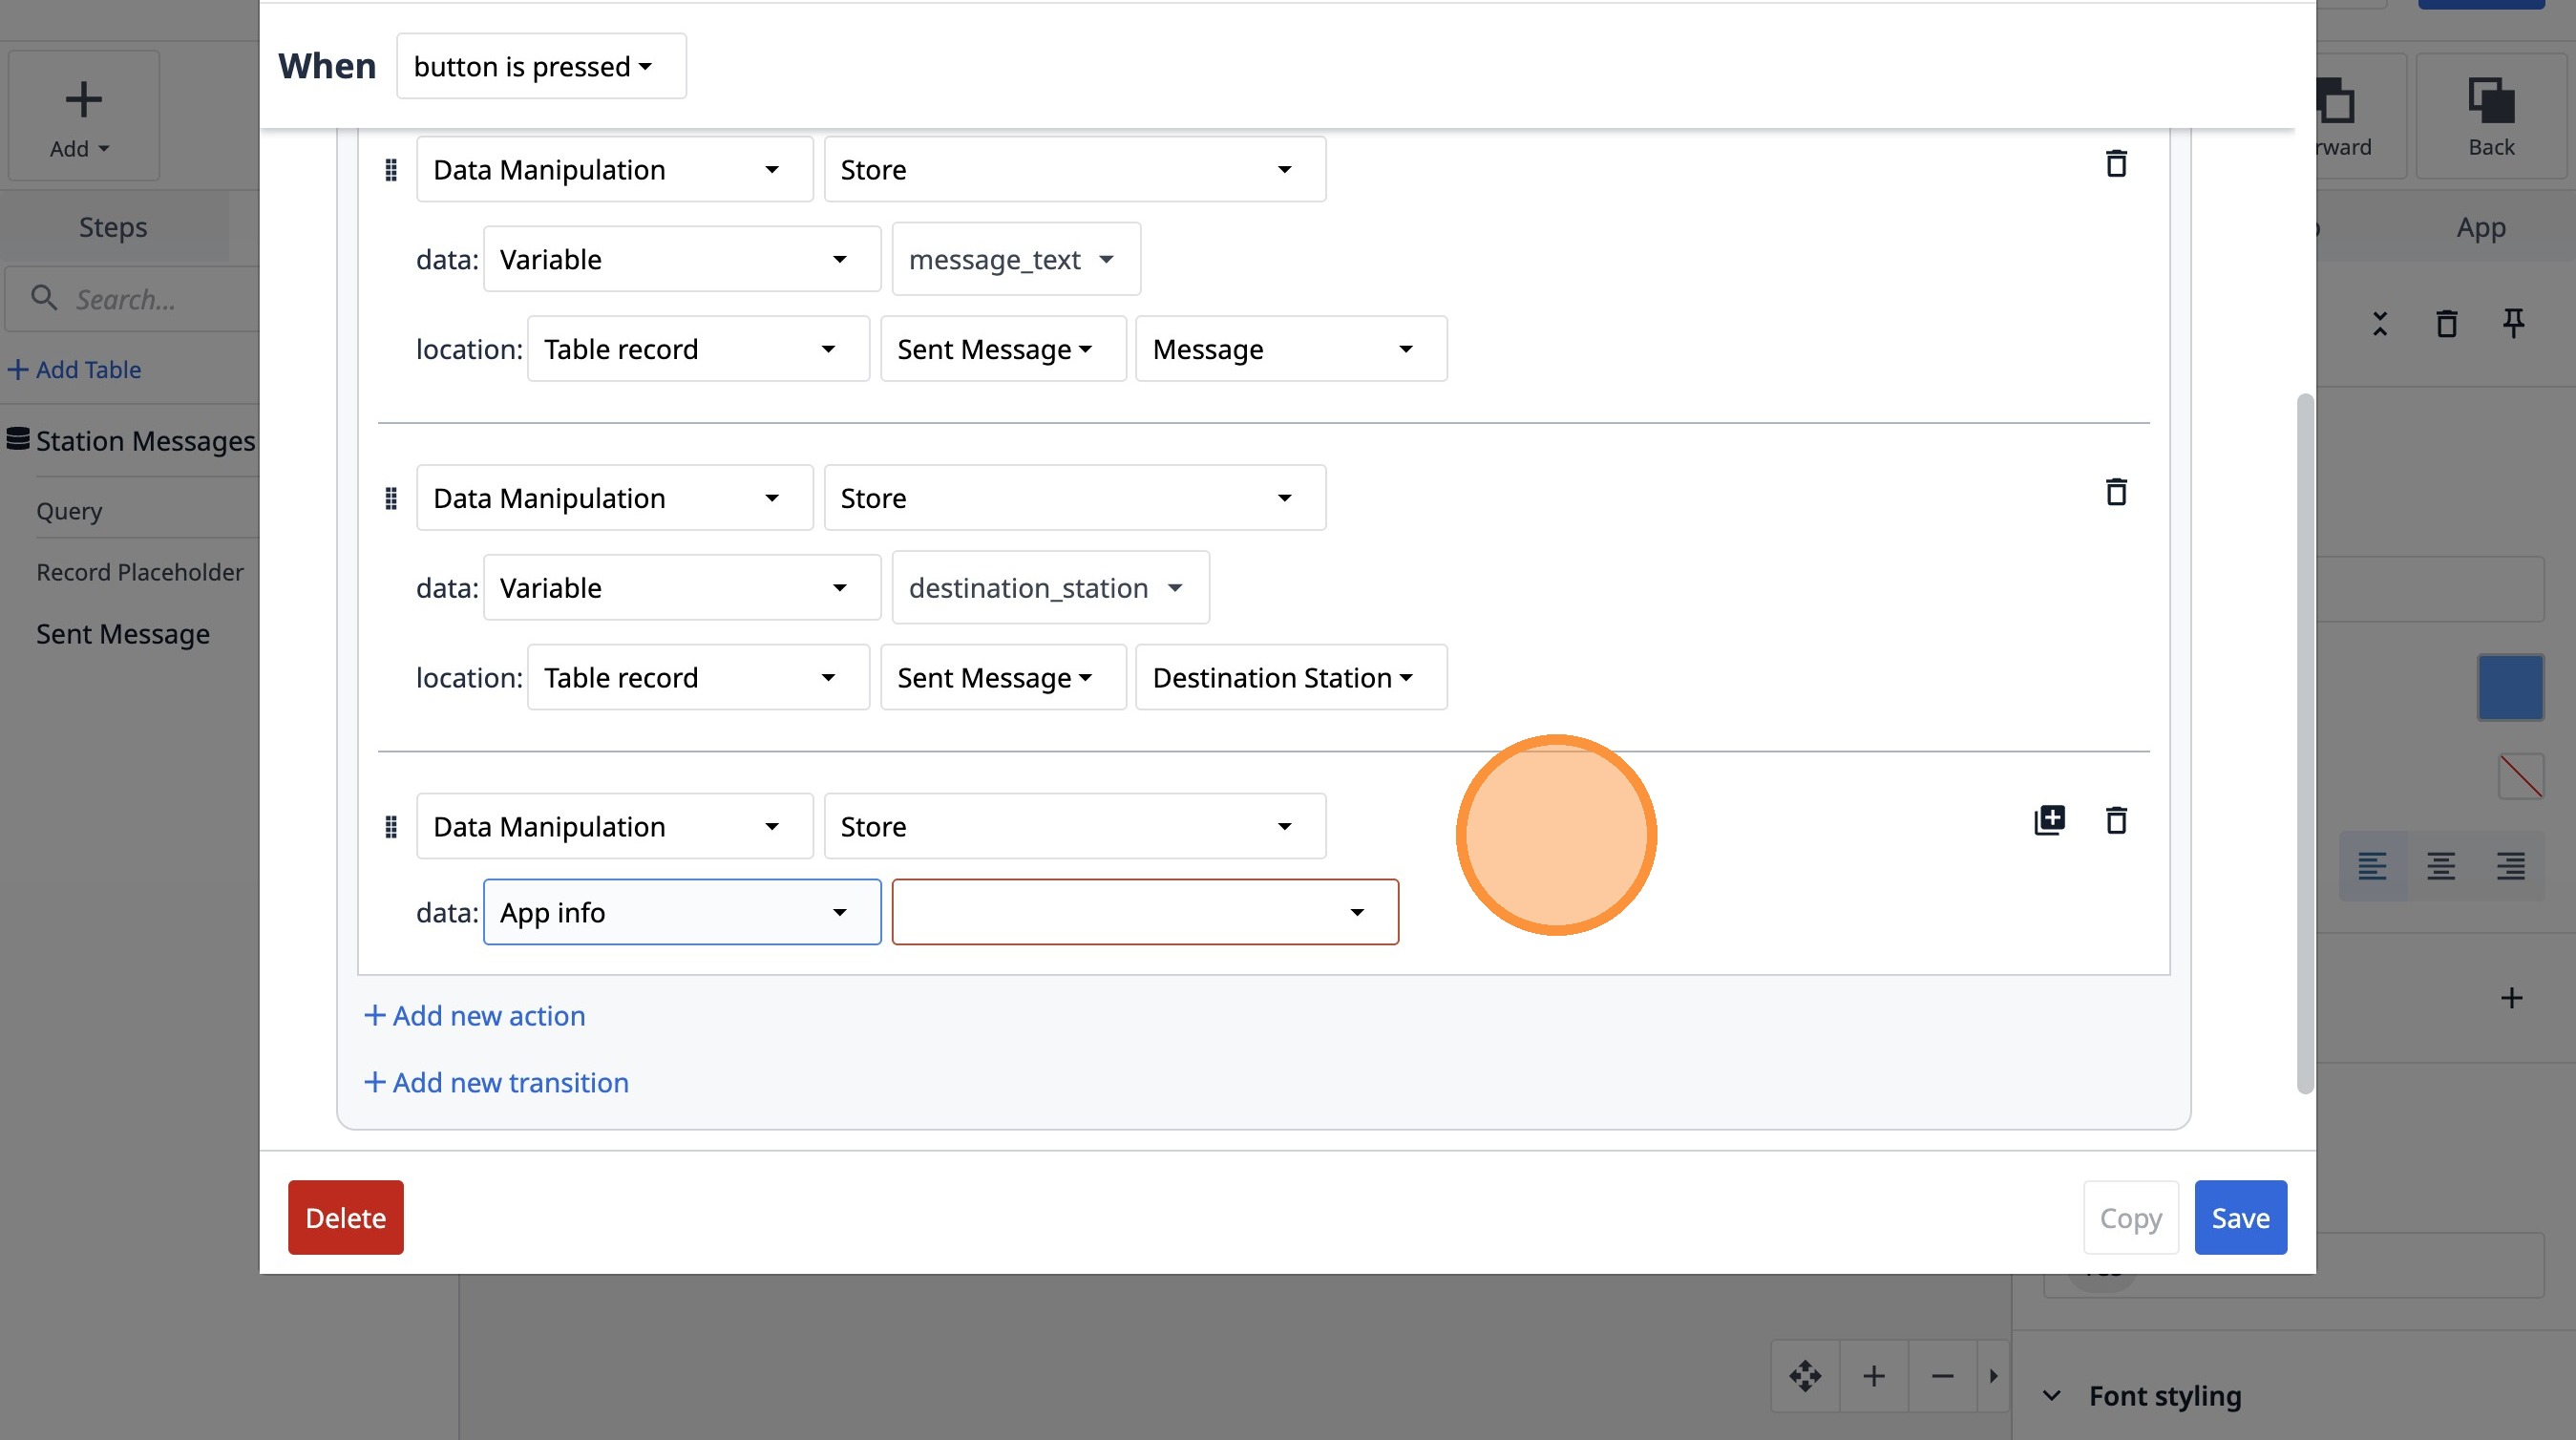Screen dimensions: 2576x1440
Task: Select left text alignment
Action: tap(2372, 866)
